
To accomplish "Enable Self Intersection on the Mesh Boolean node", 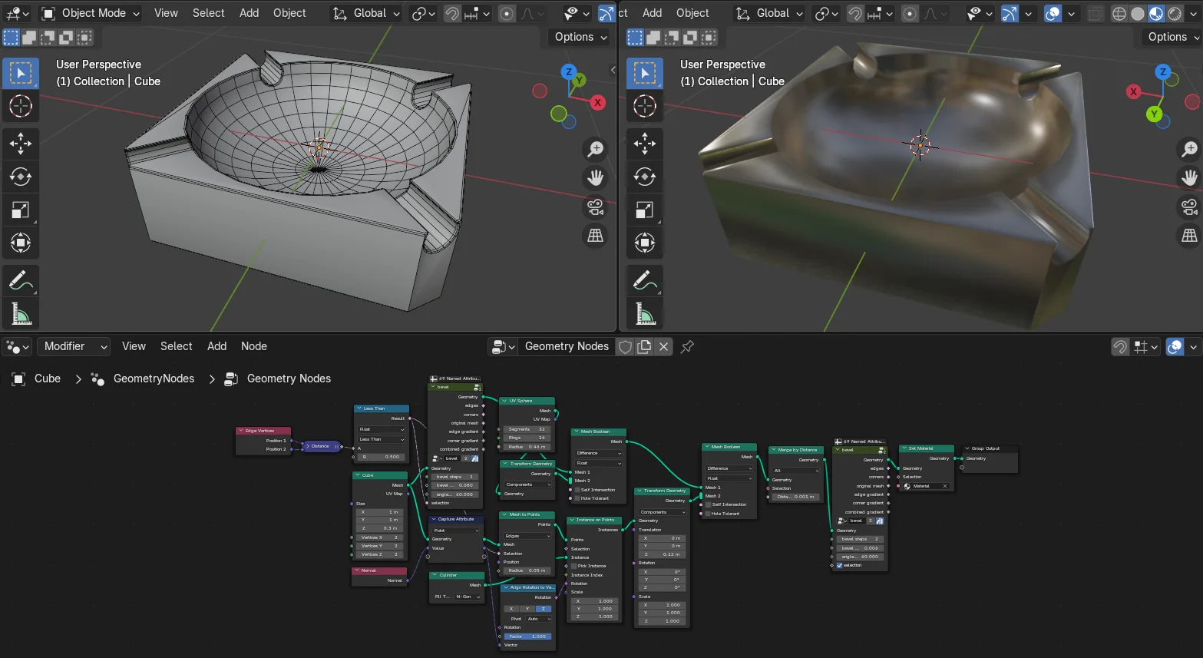I will (x=577, y=490).
